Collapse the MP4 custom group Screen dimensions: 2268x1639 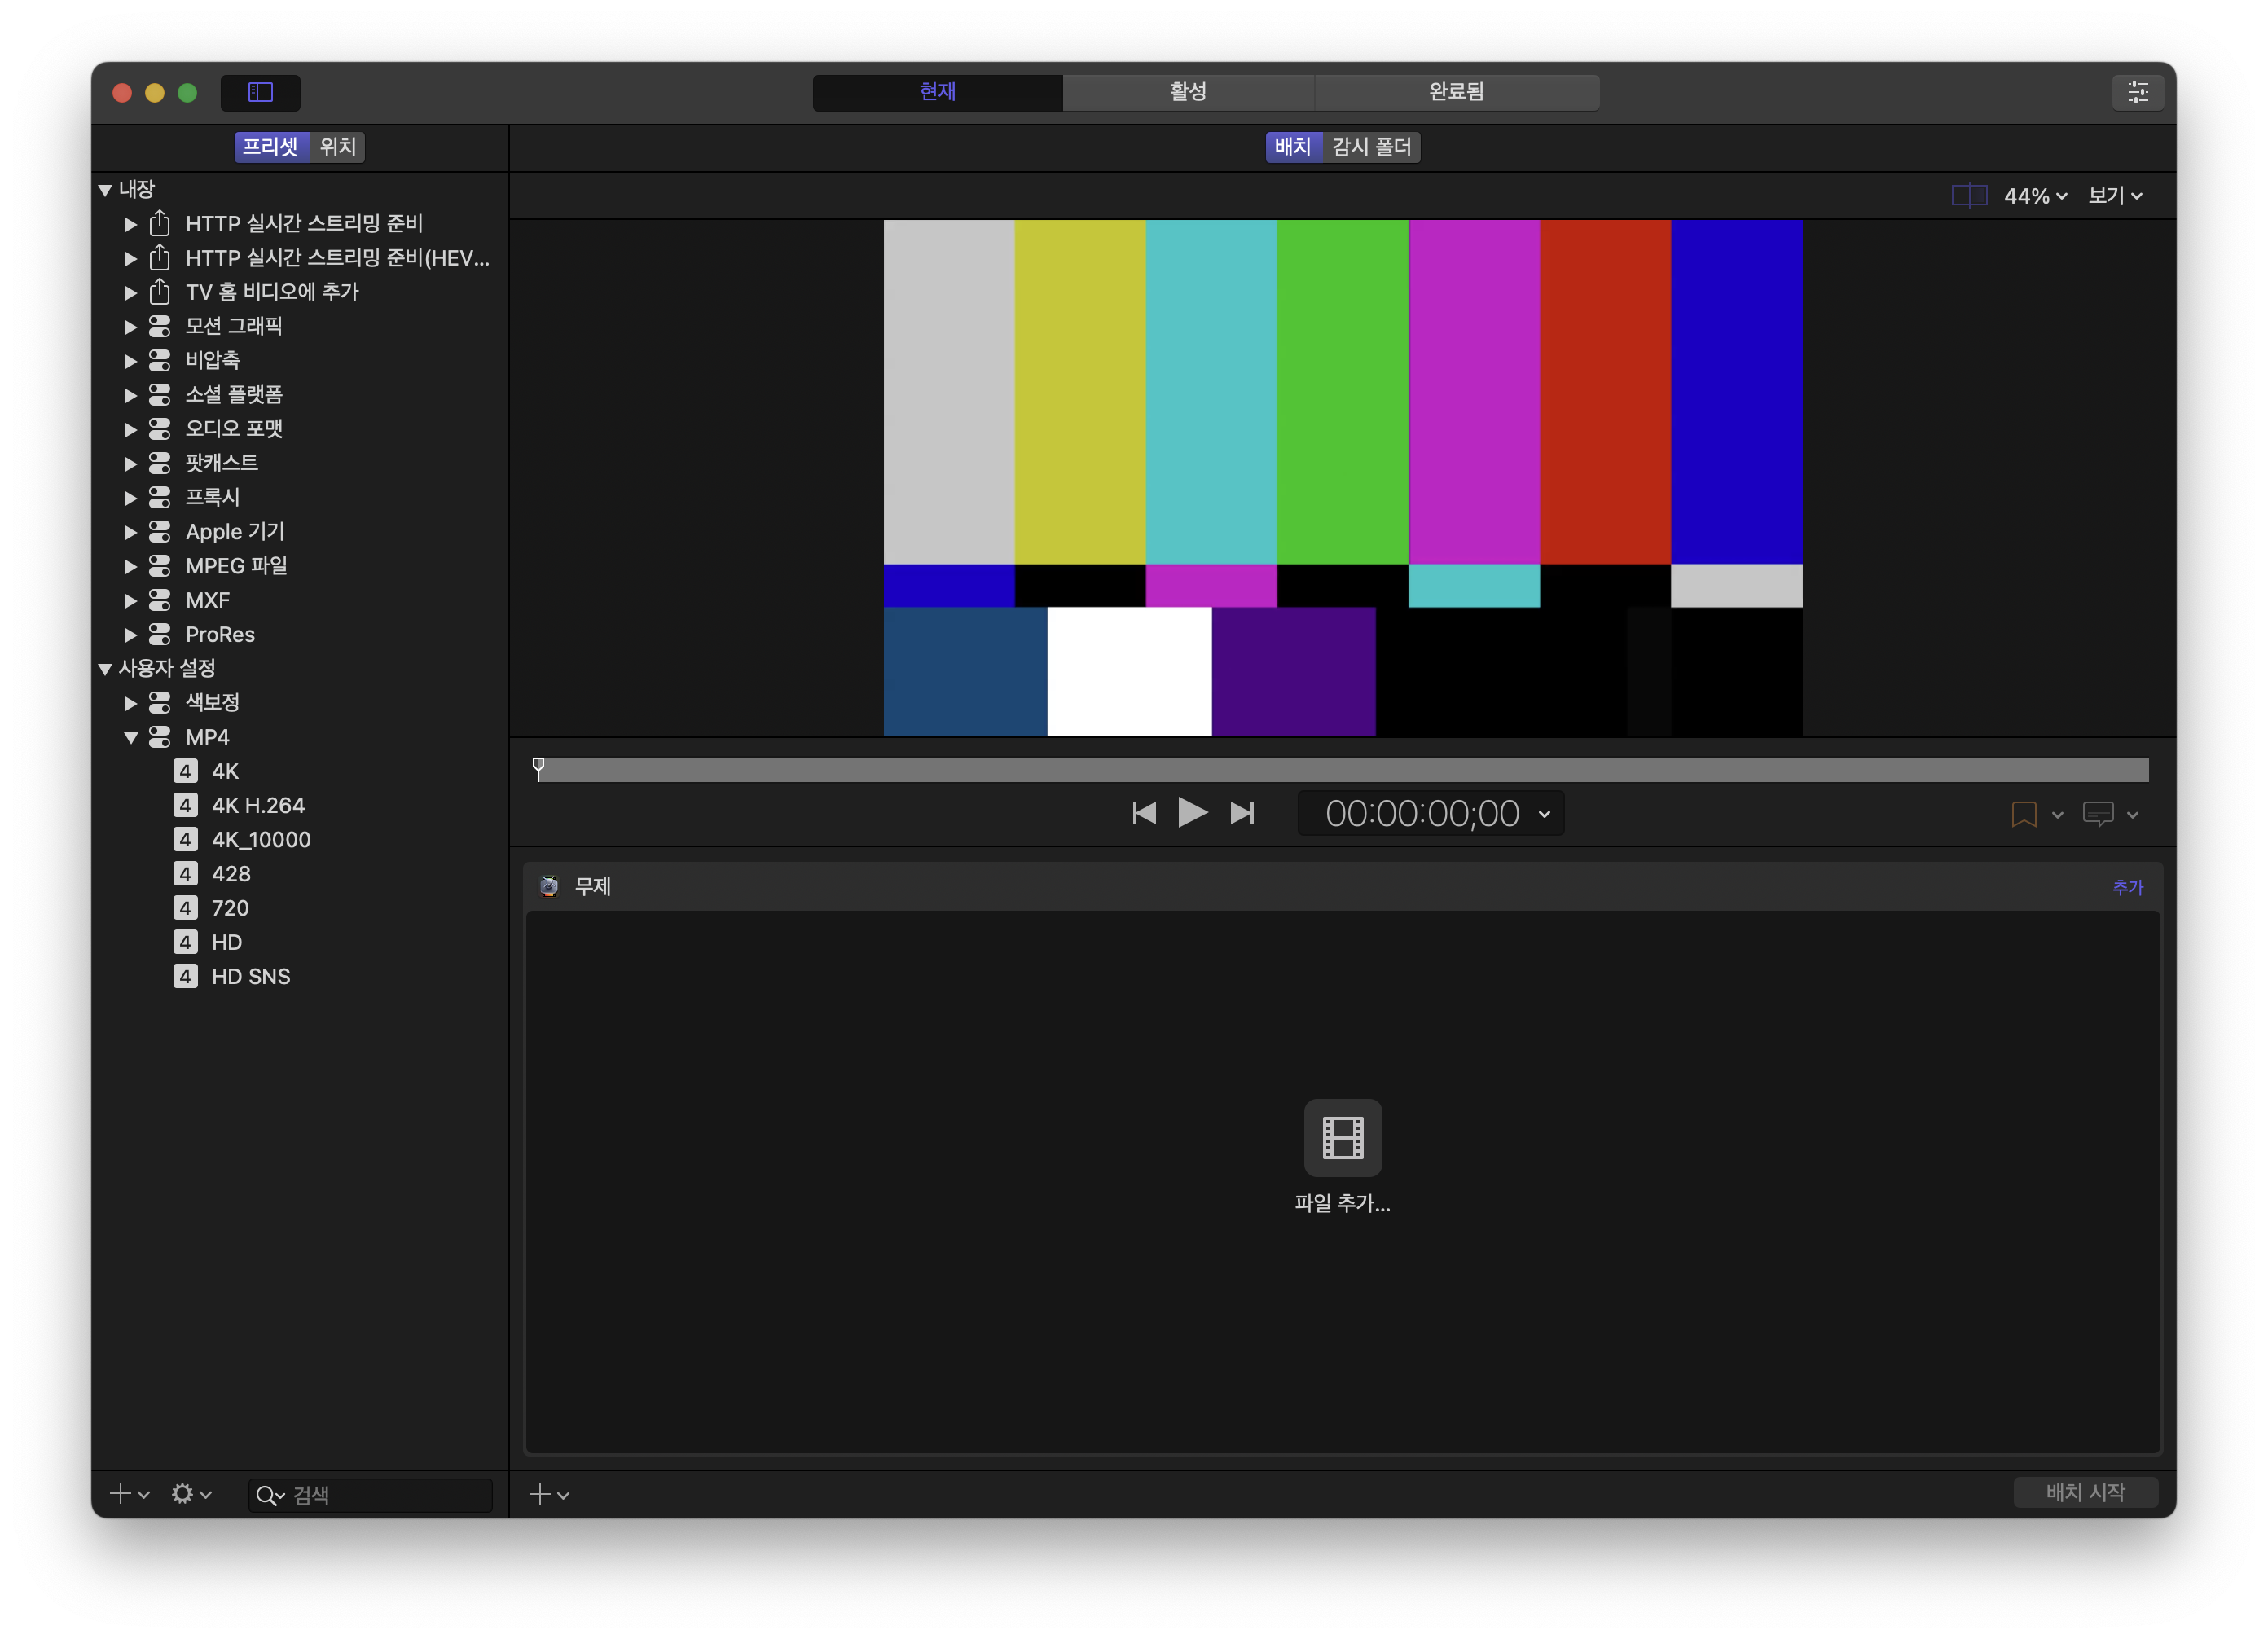pyautogui.click(x=131, y=737)
